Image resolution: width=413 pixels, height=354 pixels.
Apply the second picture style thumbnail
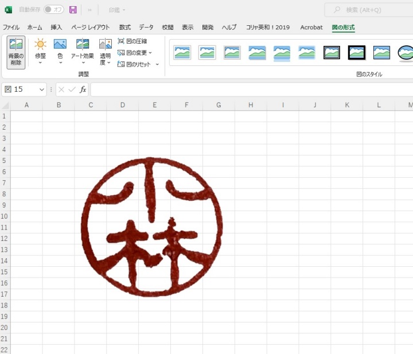coord(207,52)
